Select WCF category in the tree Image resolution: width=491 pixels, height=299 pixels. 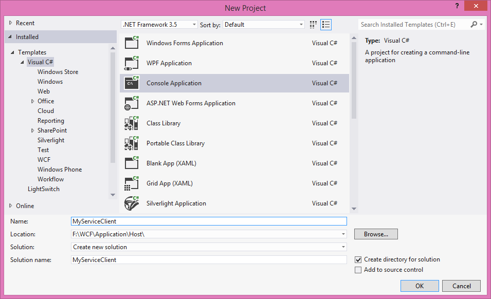[x=44, y=159]
